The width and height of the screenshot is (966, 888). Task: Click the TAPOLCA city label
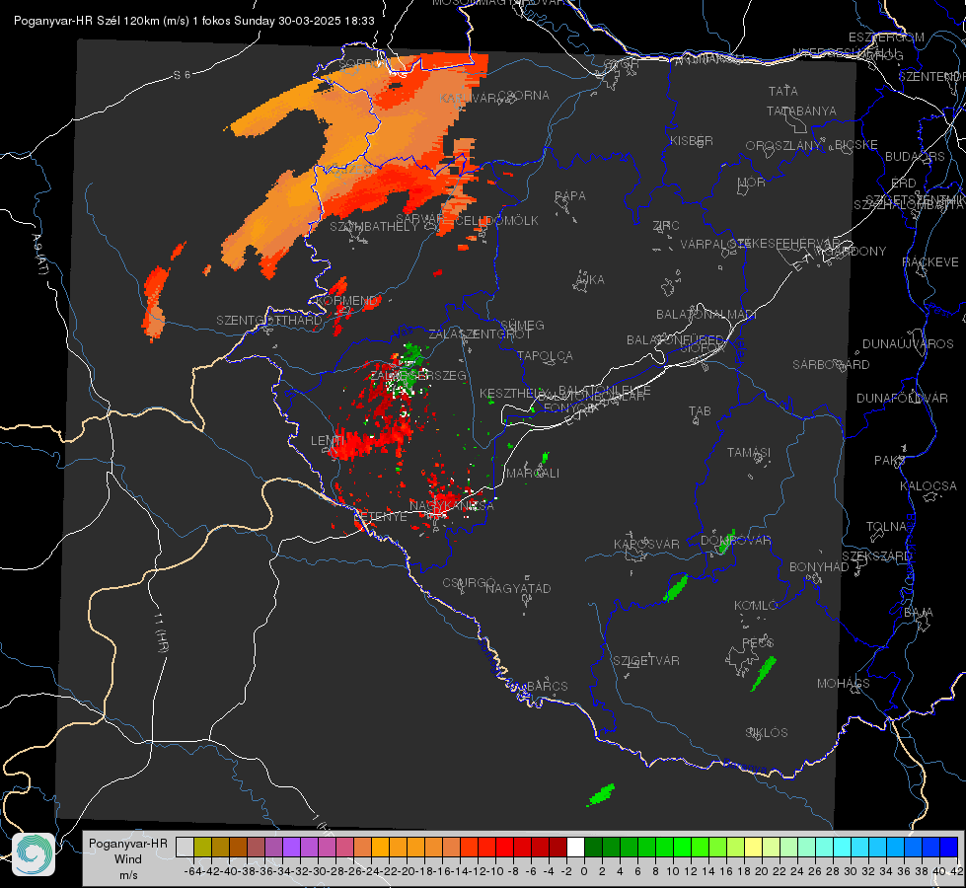point(546,355)
